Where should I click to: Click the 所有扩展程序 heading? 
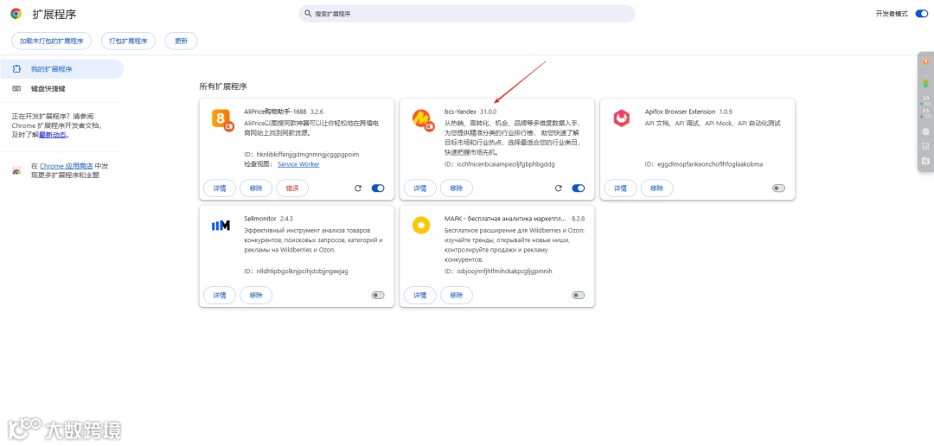pyautogui.click(x=223, y=86)
